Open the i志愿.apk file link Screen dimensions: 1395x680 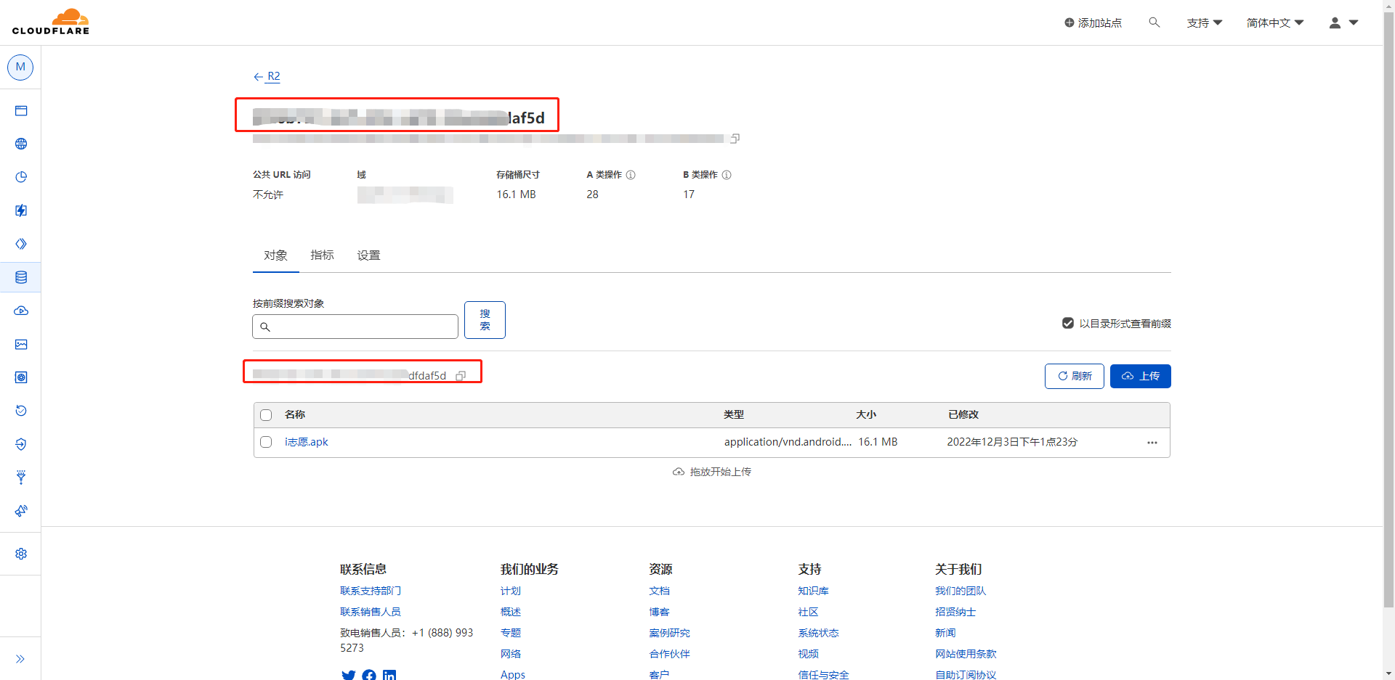306,442
